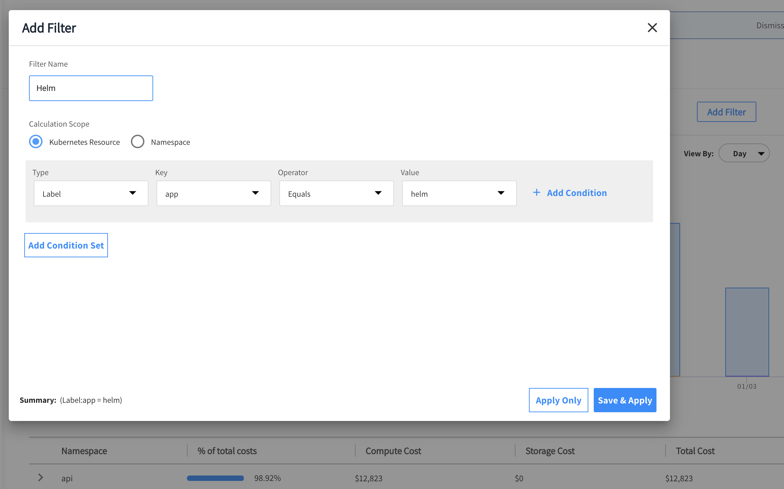Open the Type dropdown showing Label

tap(91, 193)
